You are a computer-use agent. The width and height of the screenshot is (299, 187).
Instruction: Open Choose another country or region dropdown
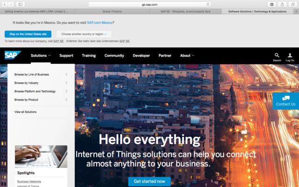84,34
